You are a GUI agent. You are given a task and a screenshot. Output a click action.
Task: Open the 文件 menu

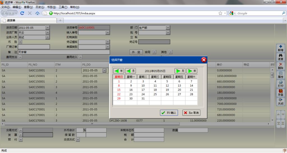(6, 7)
